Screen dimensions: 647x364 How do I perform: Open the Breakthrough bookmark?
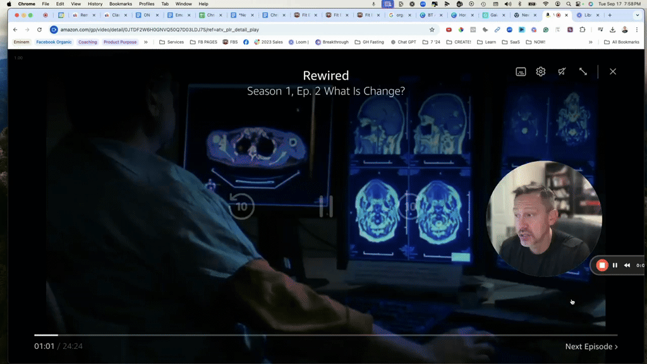coord(332,42)
